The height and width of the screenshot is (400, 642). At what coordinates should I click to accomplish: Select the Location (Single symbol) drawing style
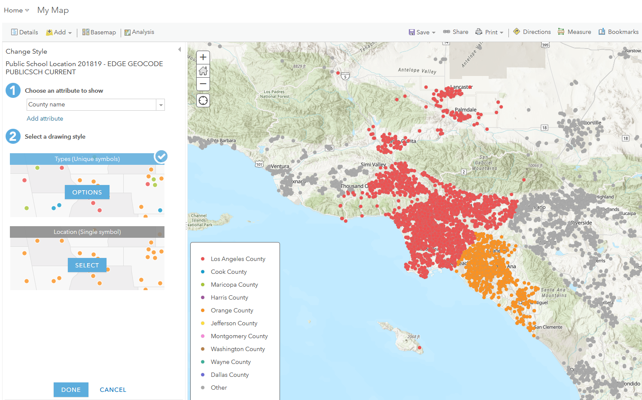(87, 265)
